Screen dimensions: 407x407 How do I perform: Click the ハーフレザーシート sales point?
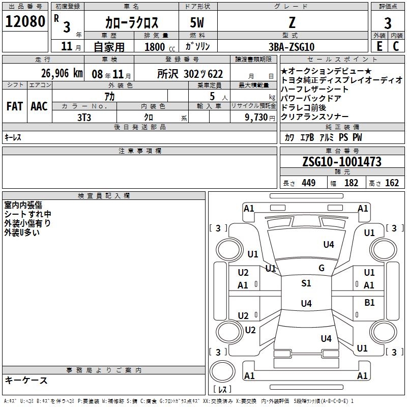pos(314,89)
